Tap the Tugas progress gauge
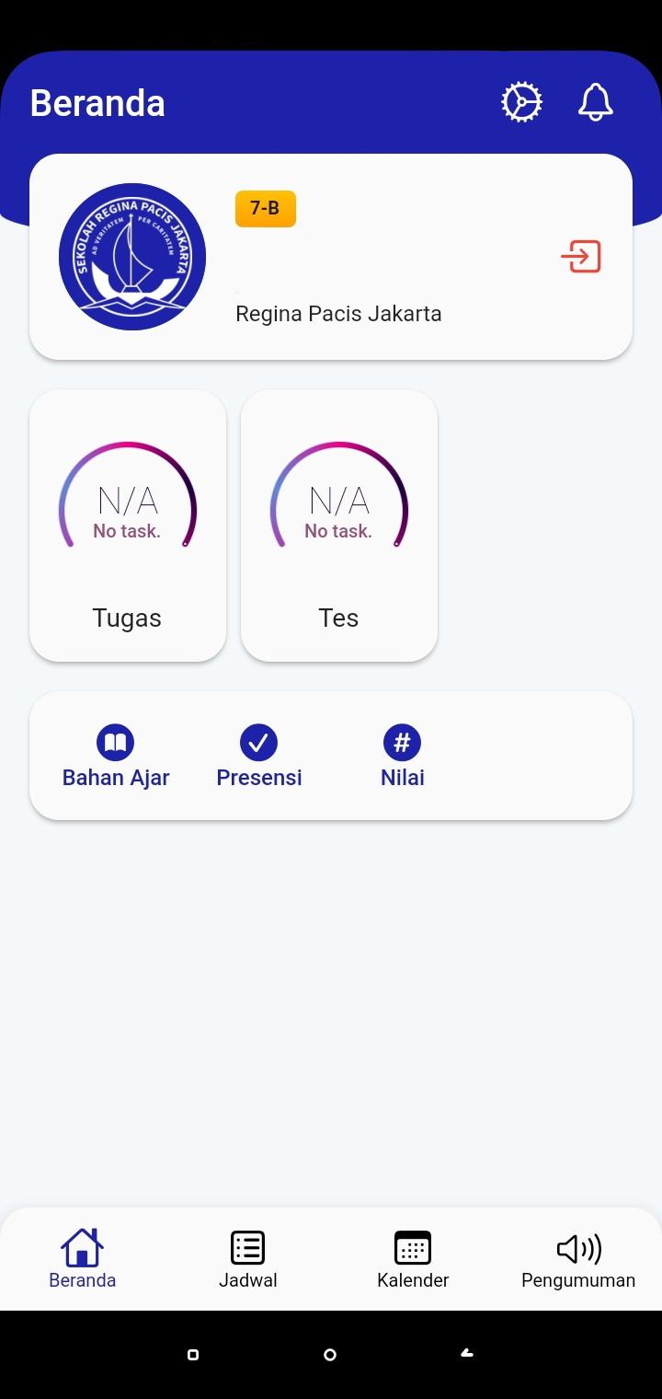Screen dimensions: 662x1399 tap(128, 495)
